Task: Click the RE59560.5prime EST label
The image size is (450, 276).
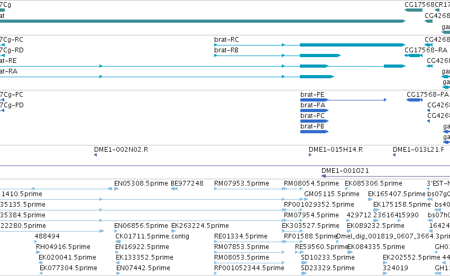Action: pyautogui.click(x=321, y=247)
